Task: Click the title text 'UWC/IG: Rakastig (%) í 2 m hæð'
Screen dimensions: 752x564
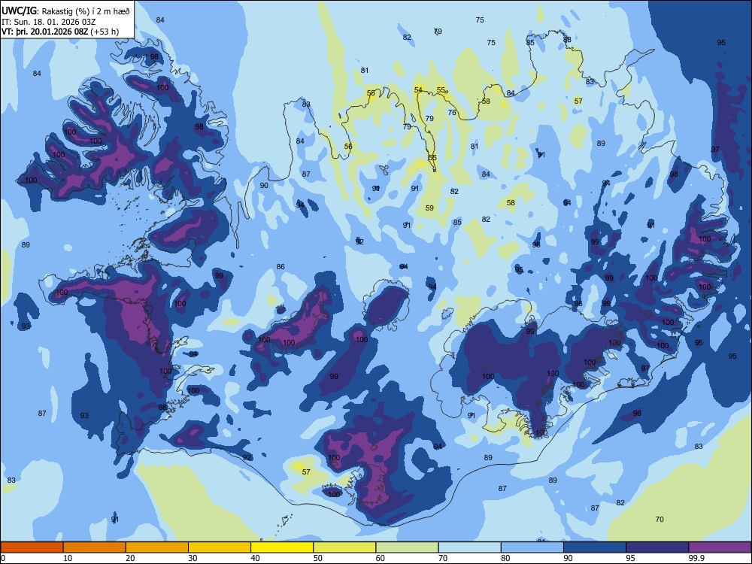Action: [x=65, y=11]
